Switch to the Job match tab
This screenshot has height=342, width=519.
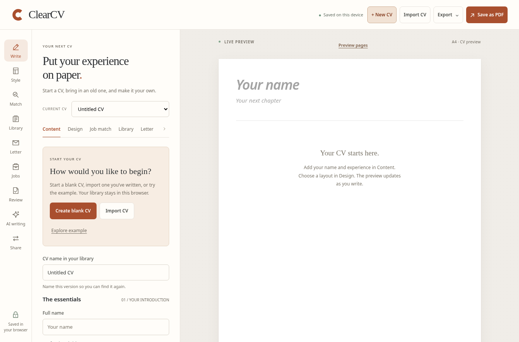pos(100,129)
